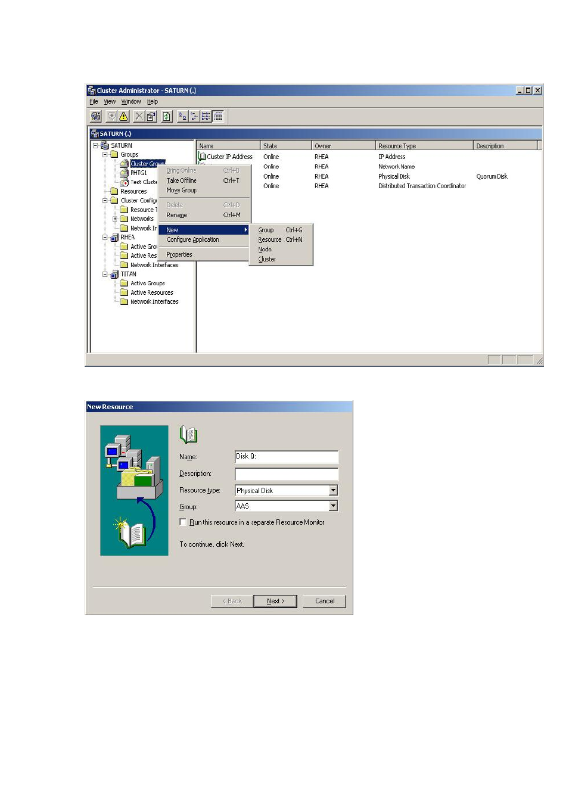Screen dimensions: 569x804
Task: Collapse the Cluster Configuration tree node
Action: [105, 201]
